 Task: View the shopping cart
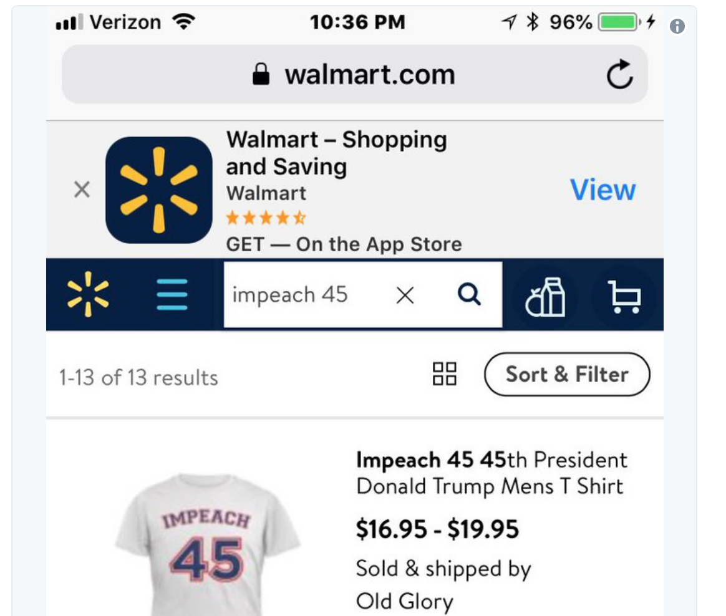[x=624, y=296]
